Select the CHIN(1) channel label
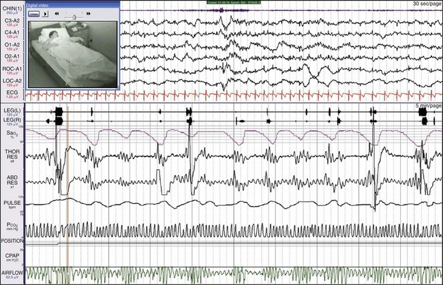 [13, 7]
